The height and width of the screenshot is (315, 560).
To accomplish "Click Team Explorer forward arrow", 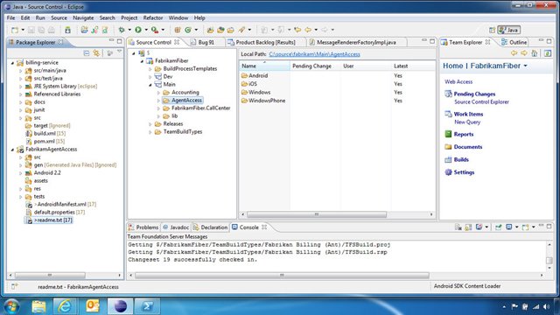I will click(524, 53).
